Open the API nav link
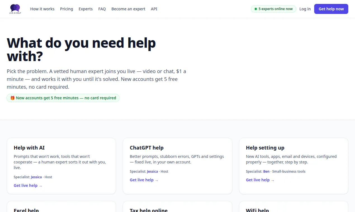Viewport: 355px width, 212px height. (x=154, y=9)
